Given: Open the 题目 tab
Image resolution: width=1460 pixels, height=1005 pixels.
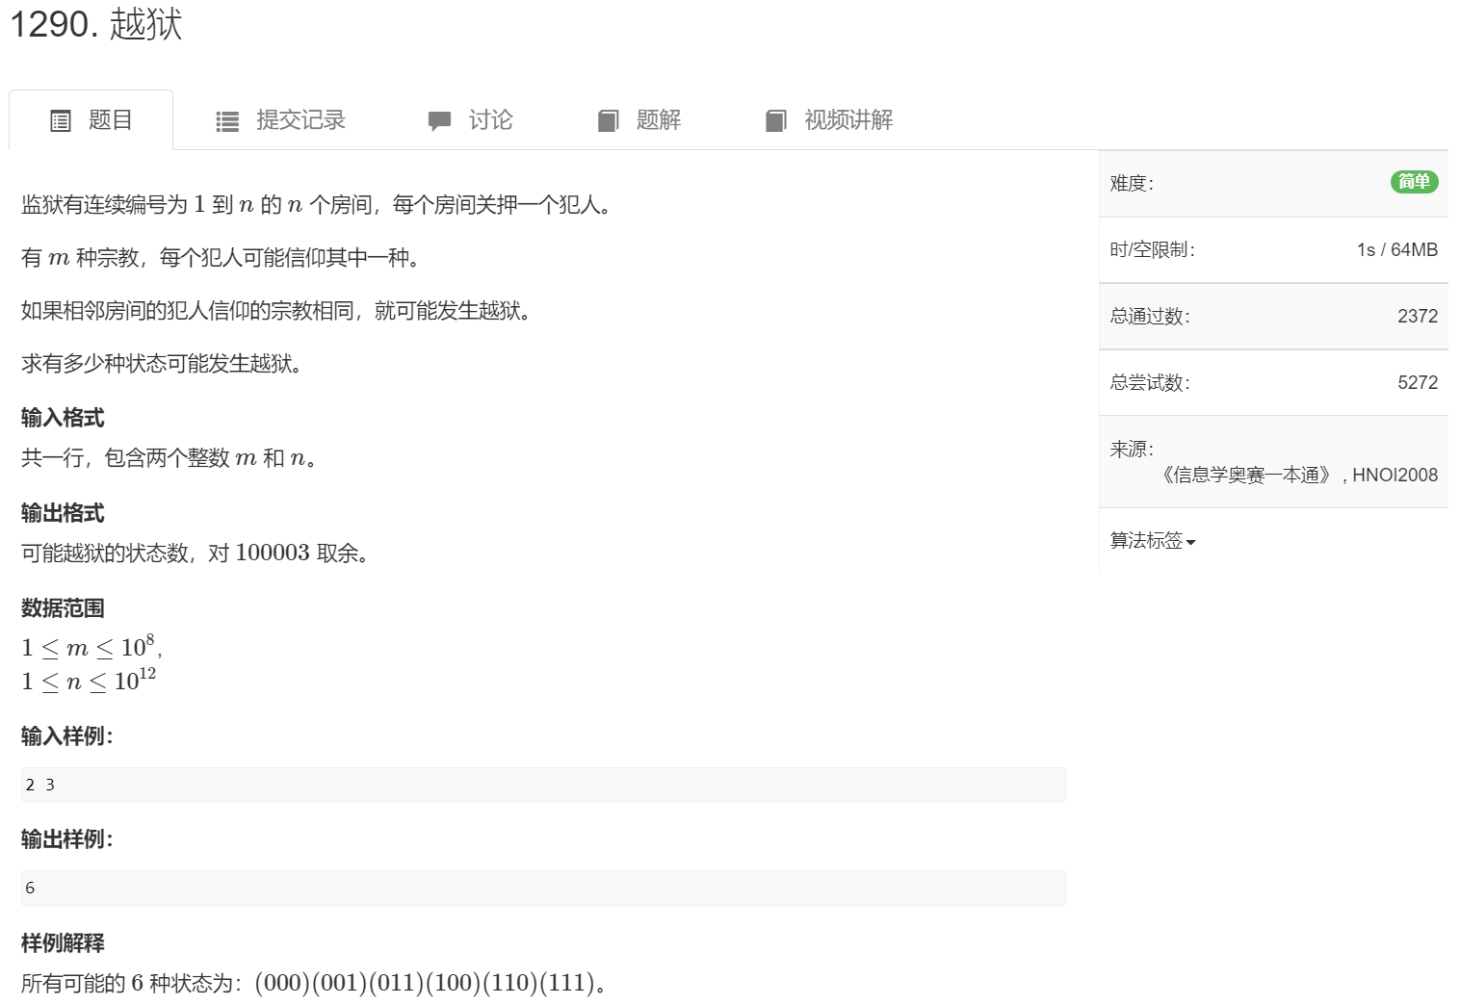Looking at the screenshot, I should tap(91, 120).
